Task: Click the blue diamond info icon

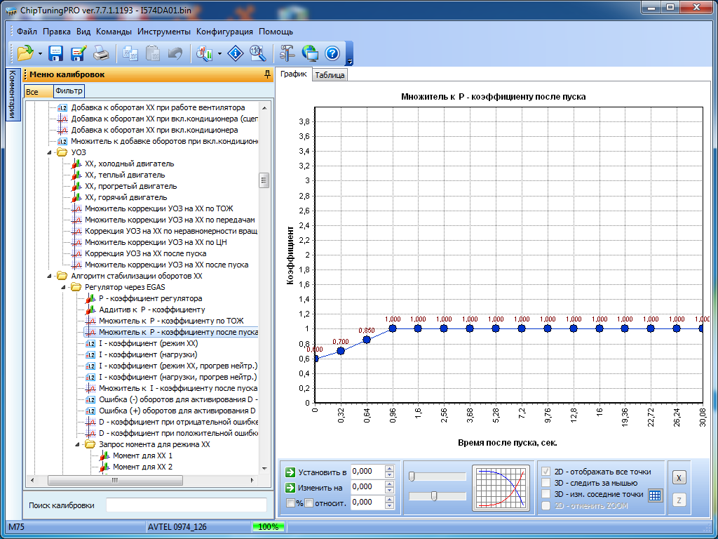Action: [x=236, y=53]
